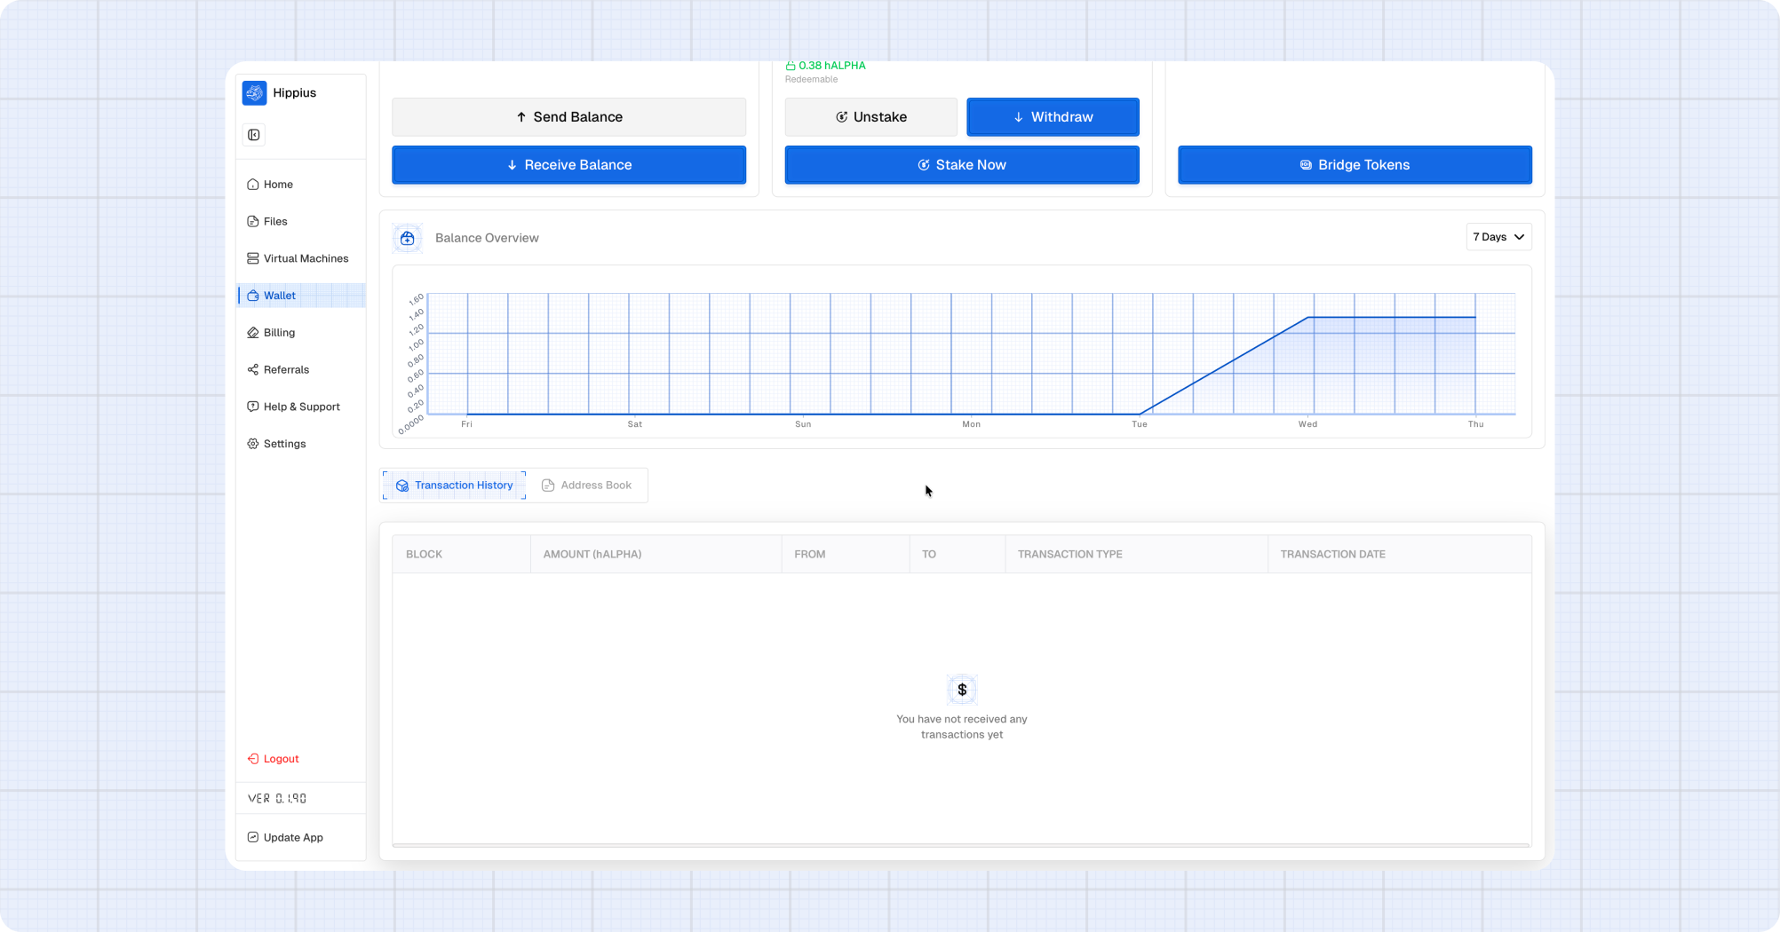Collapse the sidebar using the panel icon
The width and height of the screenshot is (1780, 932).
coord(254,135)
